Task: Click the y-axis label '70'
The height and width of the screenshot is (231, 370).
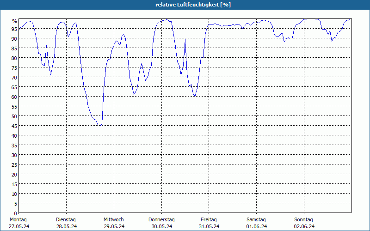Action: 14,77
